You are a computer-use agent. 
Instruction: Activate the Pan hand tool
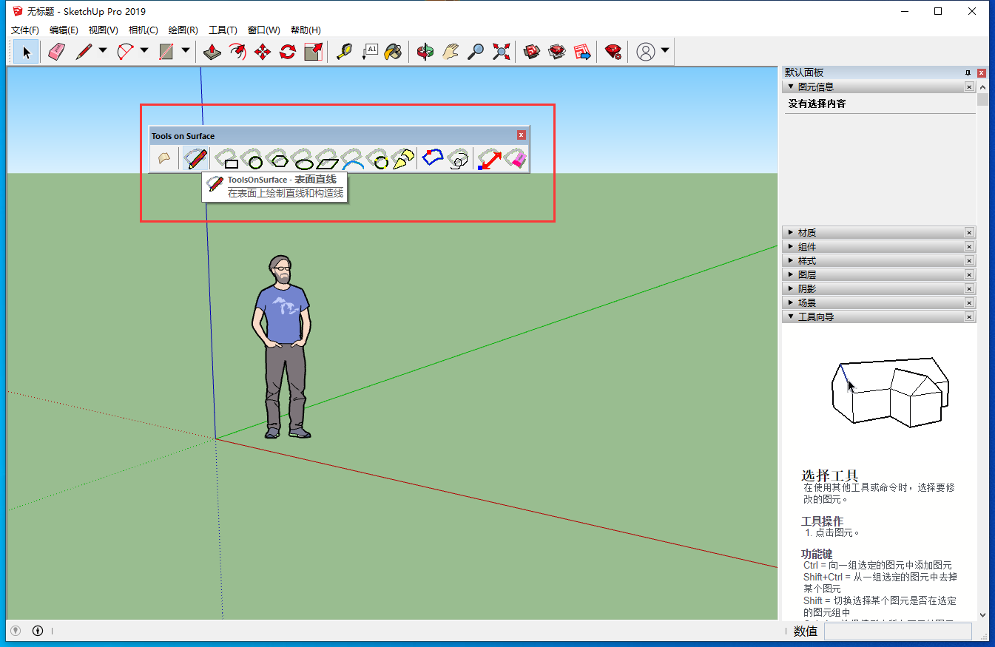pos(451,52)
